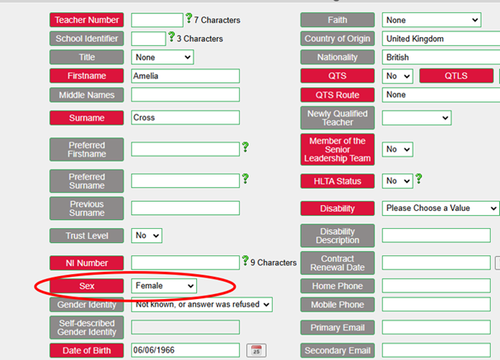This screenshot has width=500, height=360.
Task: Click help icon next to NI Number field
Action: tap(245, 262)
